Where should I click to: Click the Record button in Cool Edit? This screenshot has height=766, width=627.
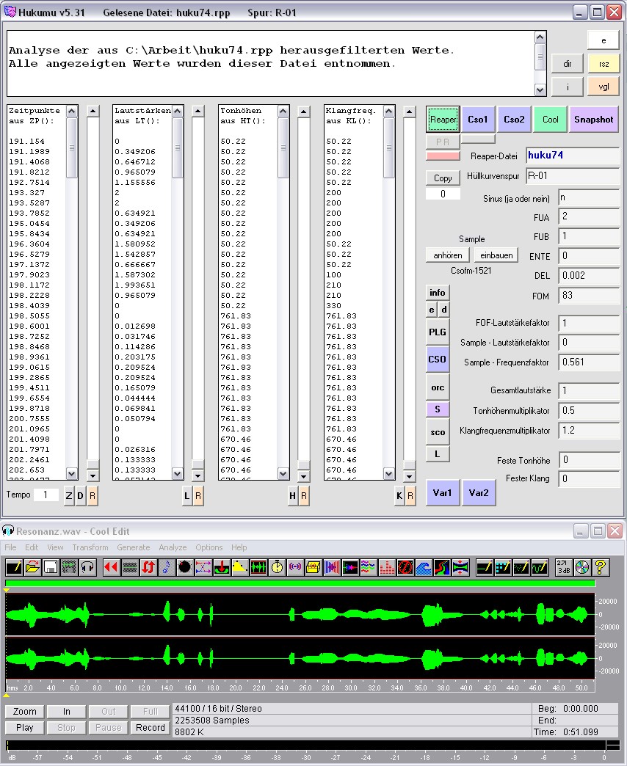(x=151, y=727)
